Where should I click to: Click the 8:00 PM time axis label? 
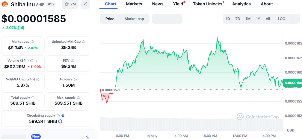[x=122, y=136]
